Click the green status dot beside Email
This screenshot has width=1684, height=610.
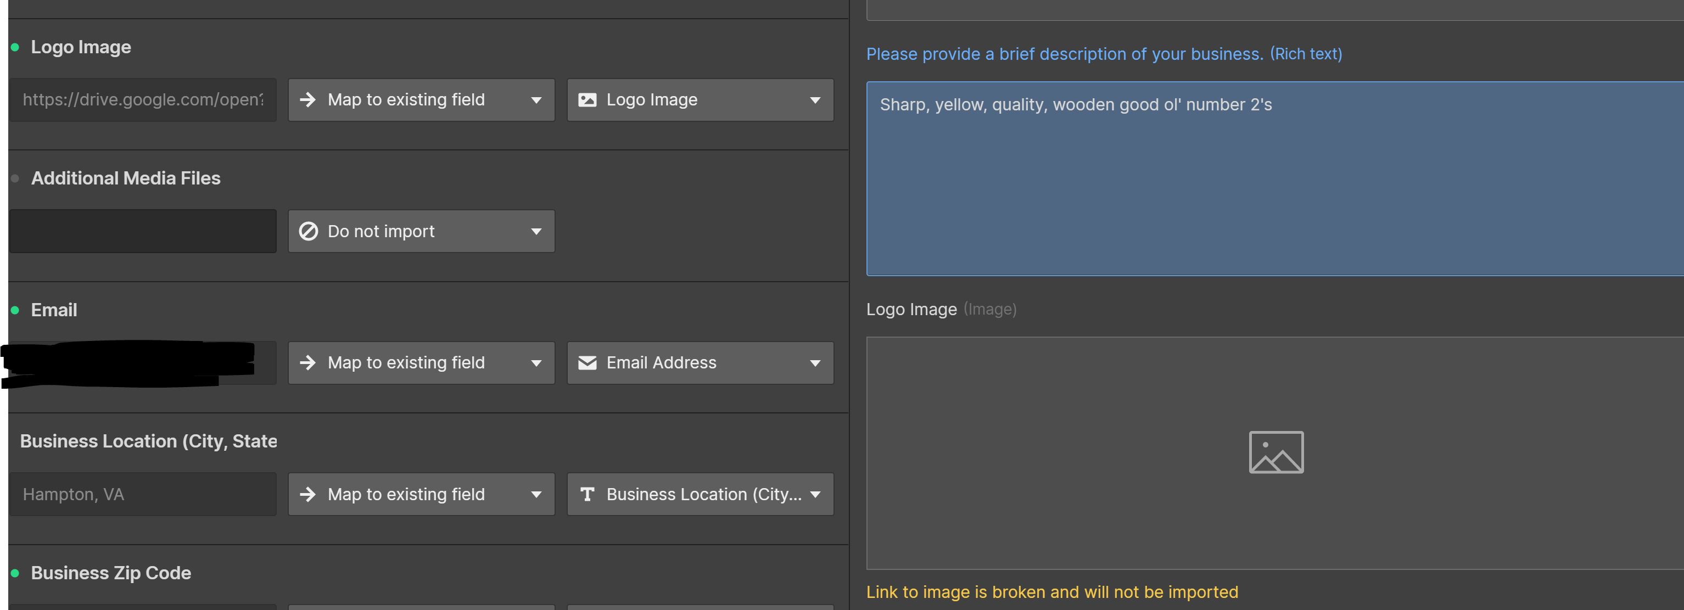point(15,311)
